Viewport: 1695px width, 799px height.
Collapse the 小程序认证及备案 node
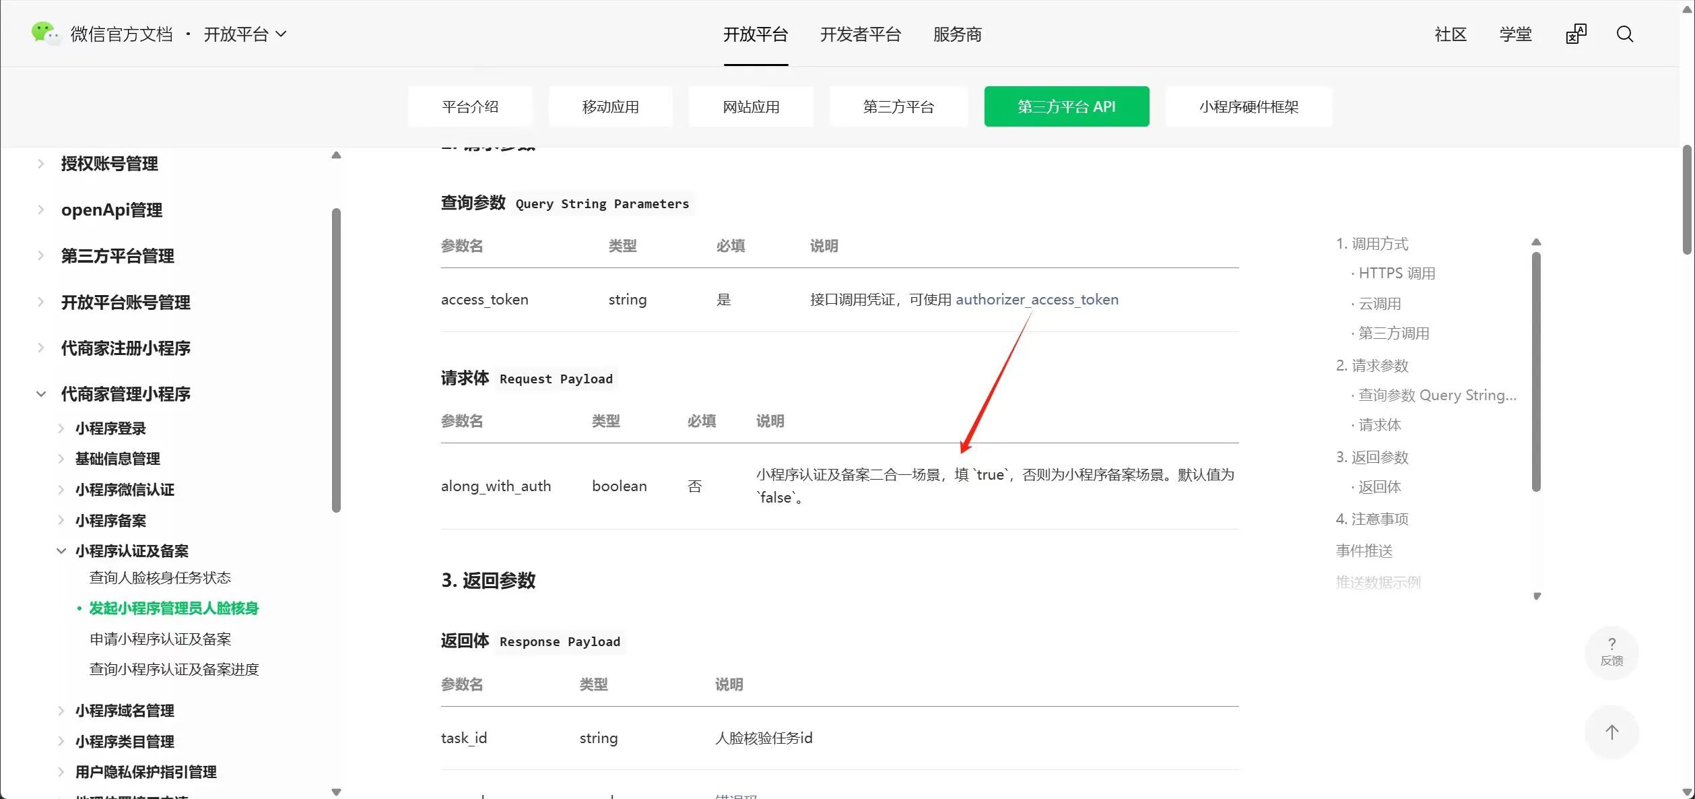click(x=61, y=551)
